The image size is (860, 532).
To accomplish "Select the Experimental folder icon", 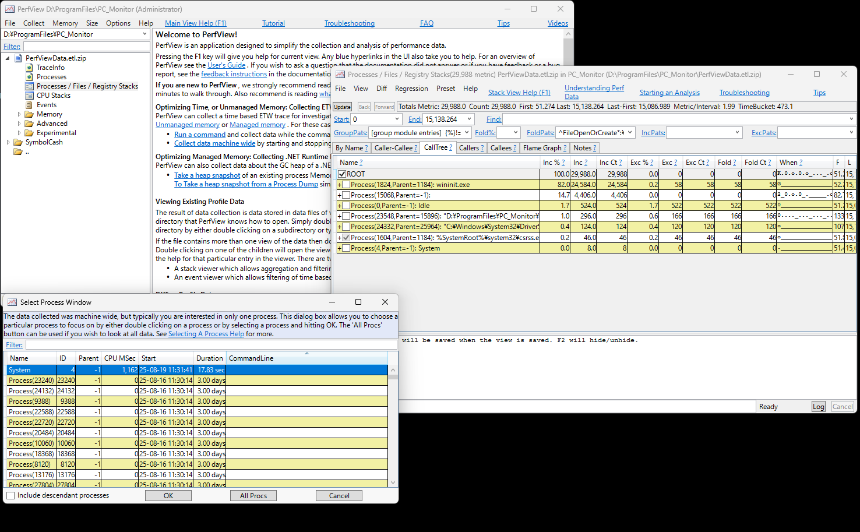I will [x=29, y=132].
